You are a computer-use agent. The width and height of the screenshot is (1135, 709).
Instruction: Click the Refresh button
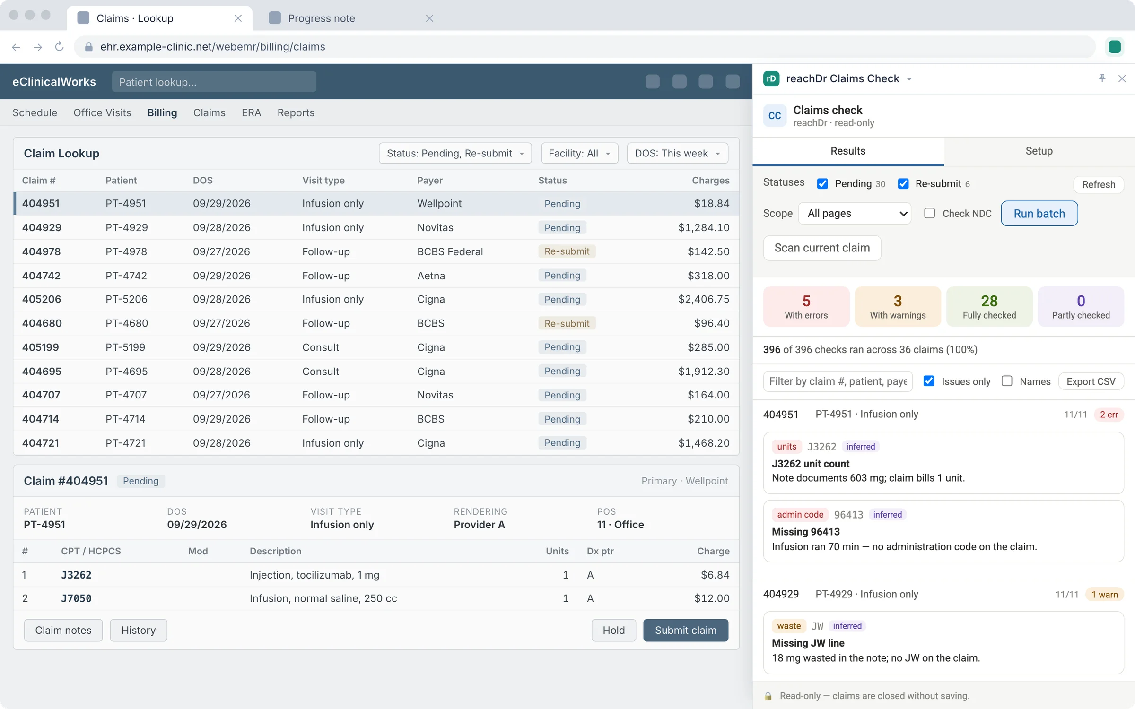[x=1099, y=184]
